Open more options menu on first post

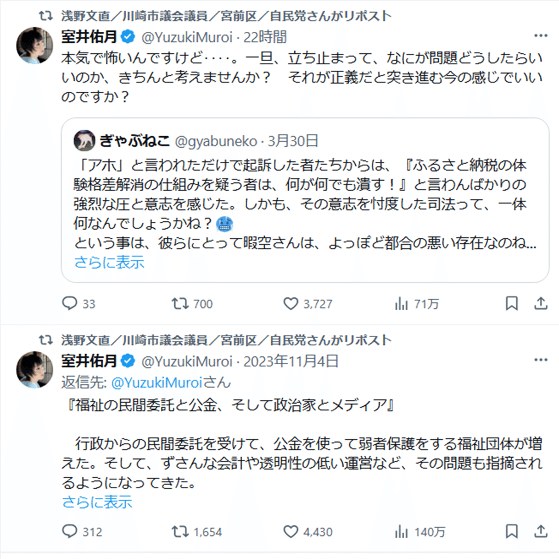click(x=541, y=36)
